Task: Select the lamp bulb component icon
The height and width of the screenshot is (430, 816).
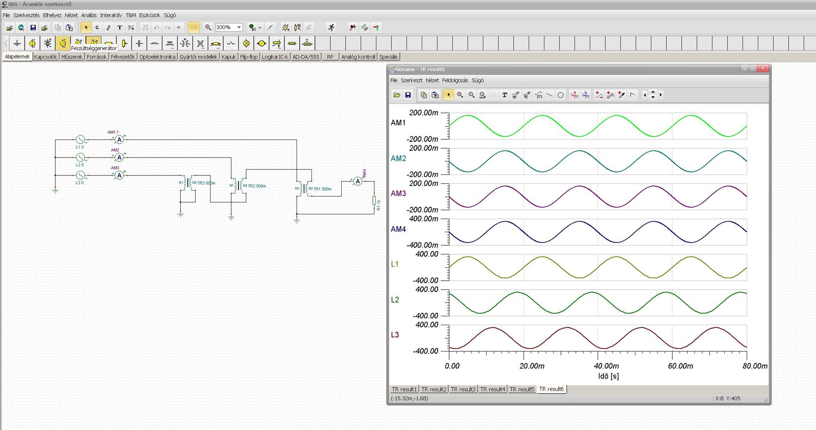Action: [x=246, y=43]
